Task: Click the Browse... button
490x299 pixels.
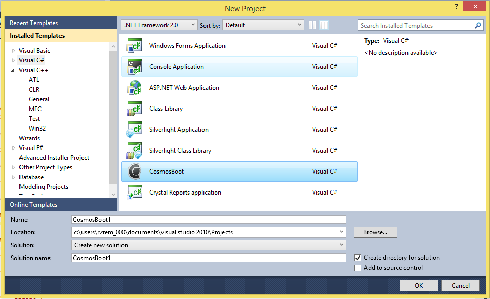Action: pyautogui.click(x=375, y=232)
